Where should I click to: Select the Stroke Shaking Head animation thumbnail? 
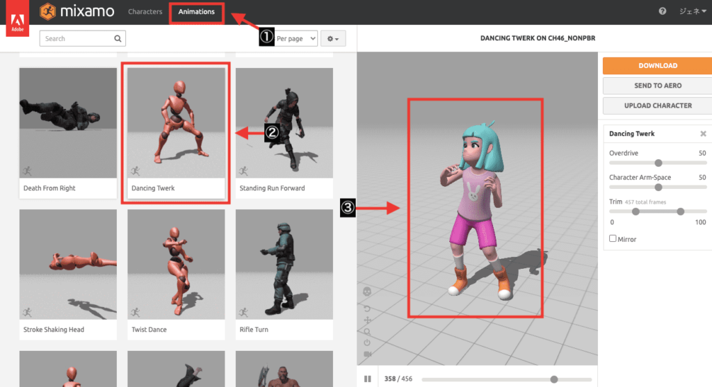tap(68, 264)
